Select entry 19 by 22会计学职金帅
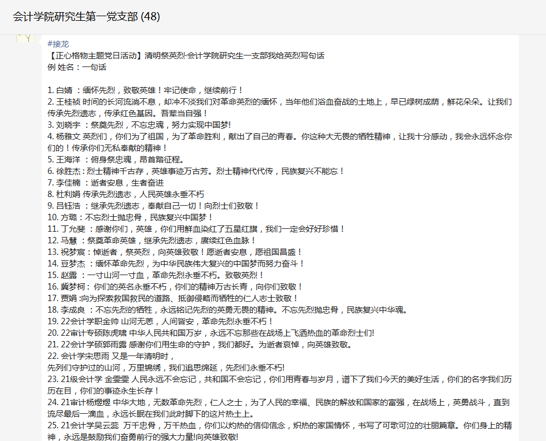 tap(160, 321)
